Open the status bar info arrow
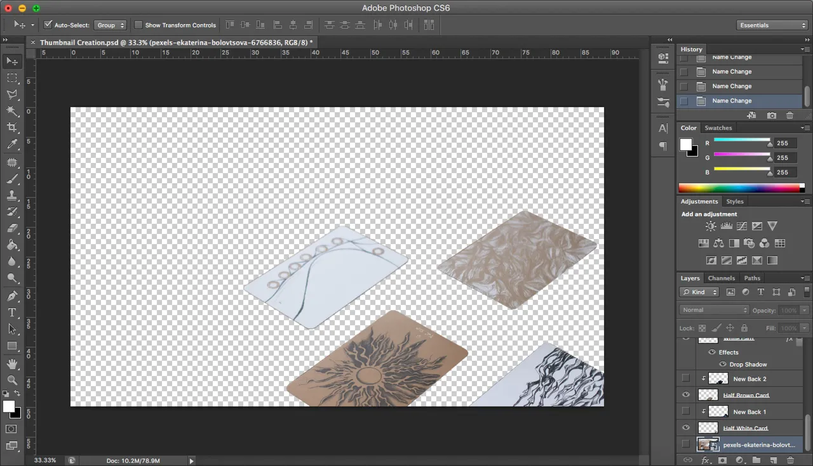The height and width of the screenshot is (466, 813). (191, 461)
